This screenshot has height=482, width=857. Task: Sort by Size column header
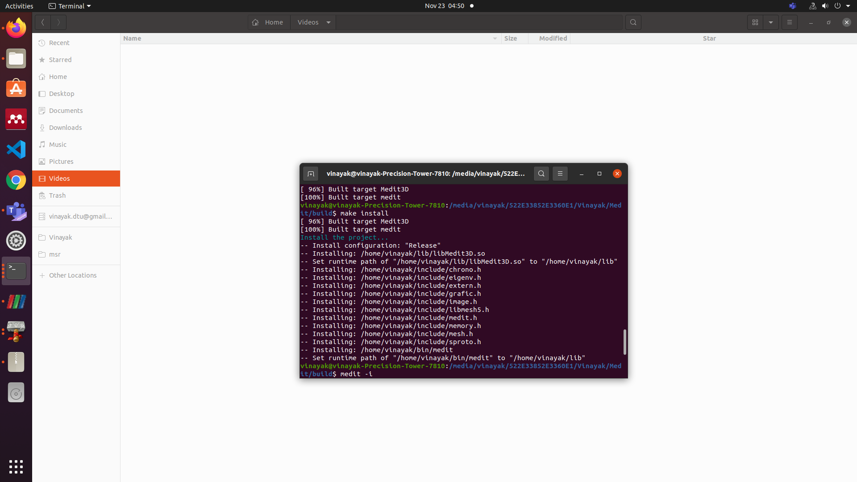(x=514, y=38)
